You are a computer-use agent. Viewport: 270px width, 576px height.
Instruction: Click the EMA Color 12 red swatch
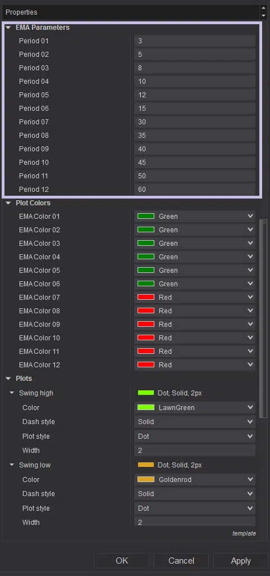(x=146, y=364)
